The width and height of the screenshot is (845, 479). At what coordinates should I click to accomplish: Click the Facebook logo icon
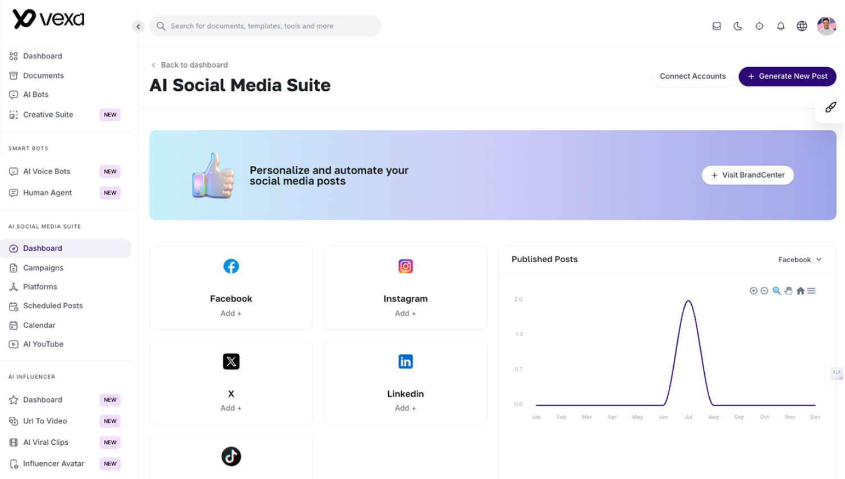coord(231,266)
